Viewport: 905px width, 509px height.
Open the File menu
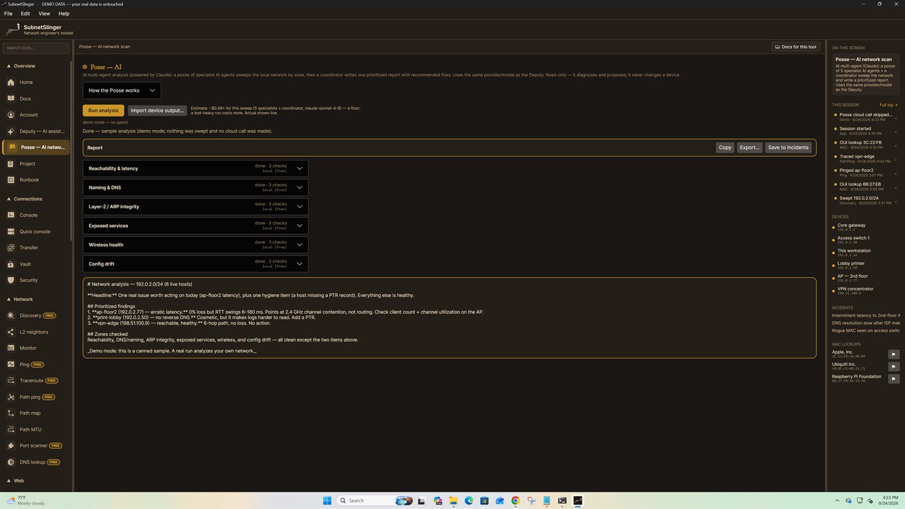coord(8,14)
